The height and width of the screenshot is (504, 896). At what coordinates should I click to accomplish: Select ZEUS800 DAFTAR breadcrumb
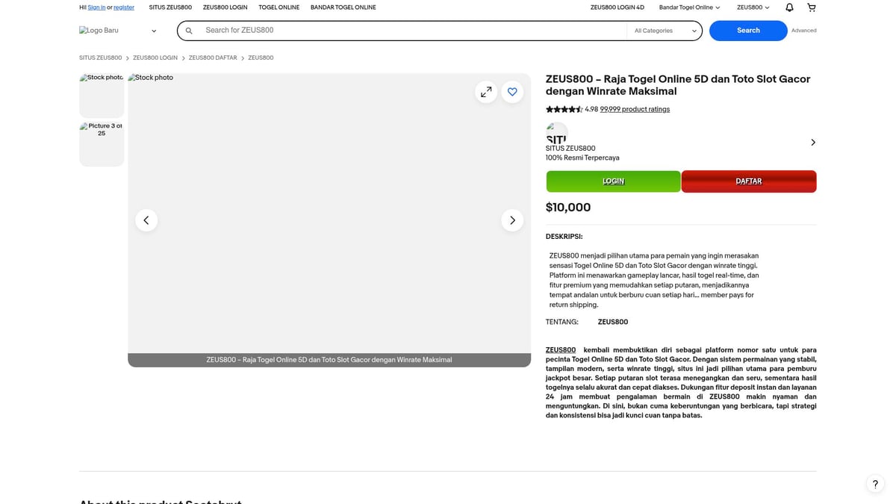pyautogui.click(x=213, y=58)
